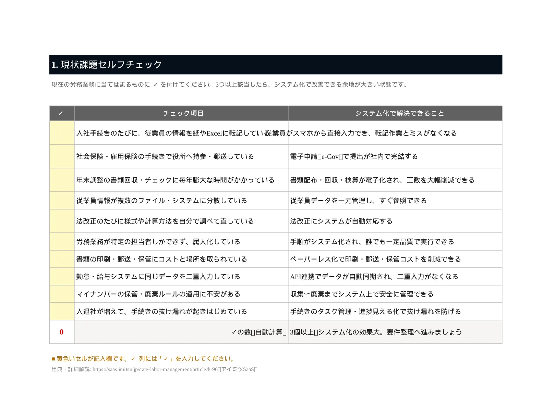Tick the yellow cell for 年末調整の書類回収 row
Screen dimensions: 543x419
[62, 180]
